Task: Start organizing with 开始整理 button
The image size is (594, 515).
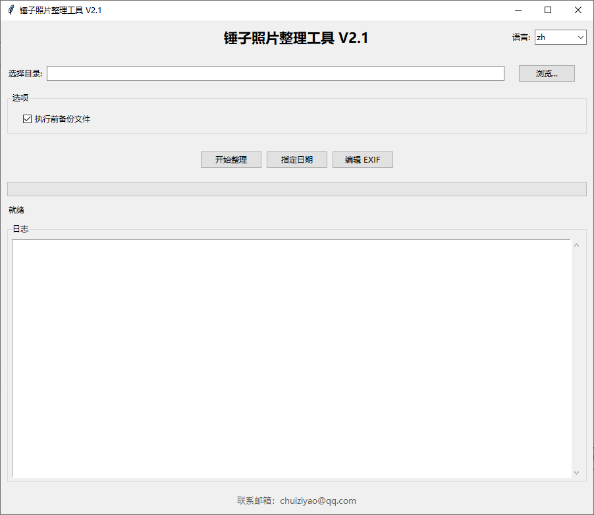Action: [230, 160]
